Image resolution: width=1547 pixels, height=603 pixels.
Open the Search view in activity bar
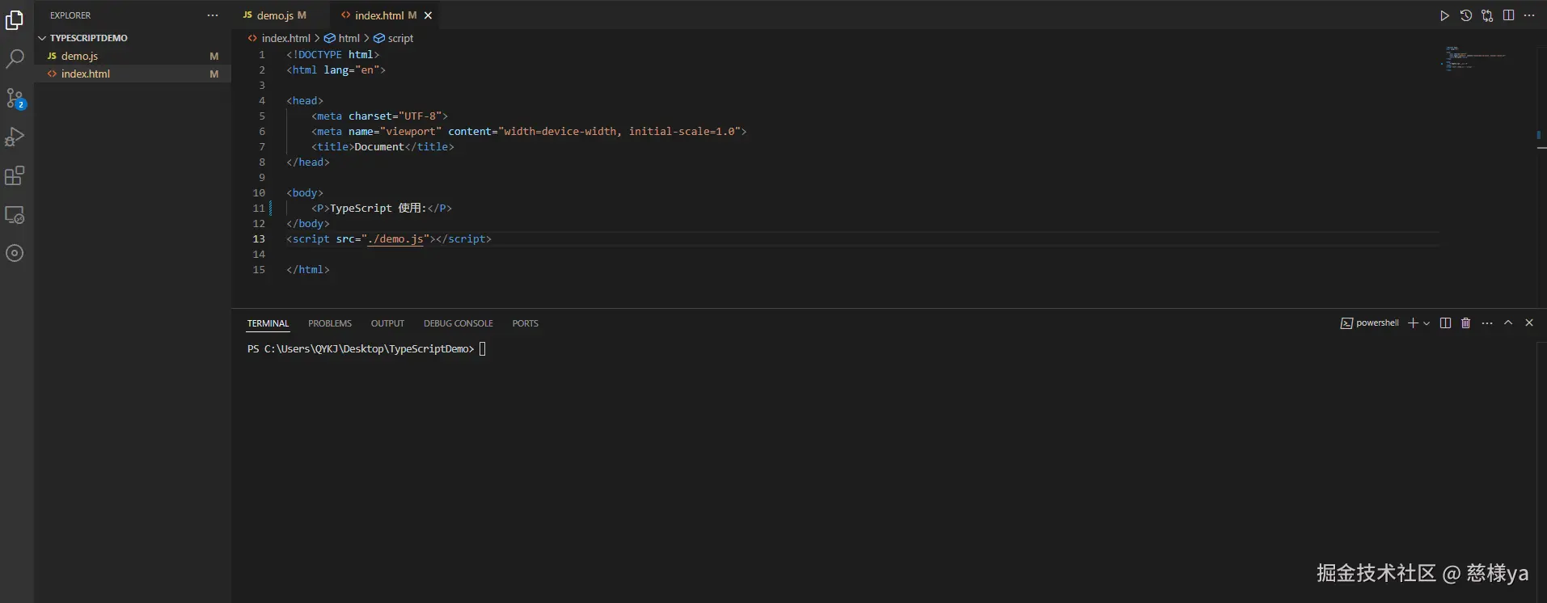[x=15, y=59]
